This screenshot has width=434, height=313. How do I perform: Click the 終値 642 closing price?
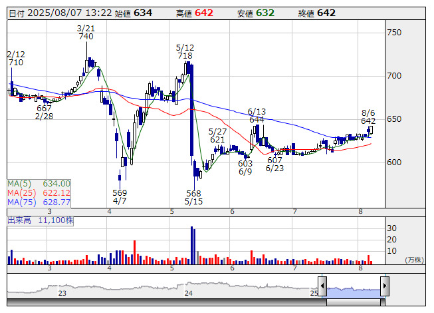tap(317, 13)
